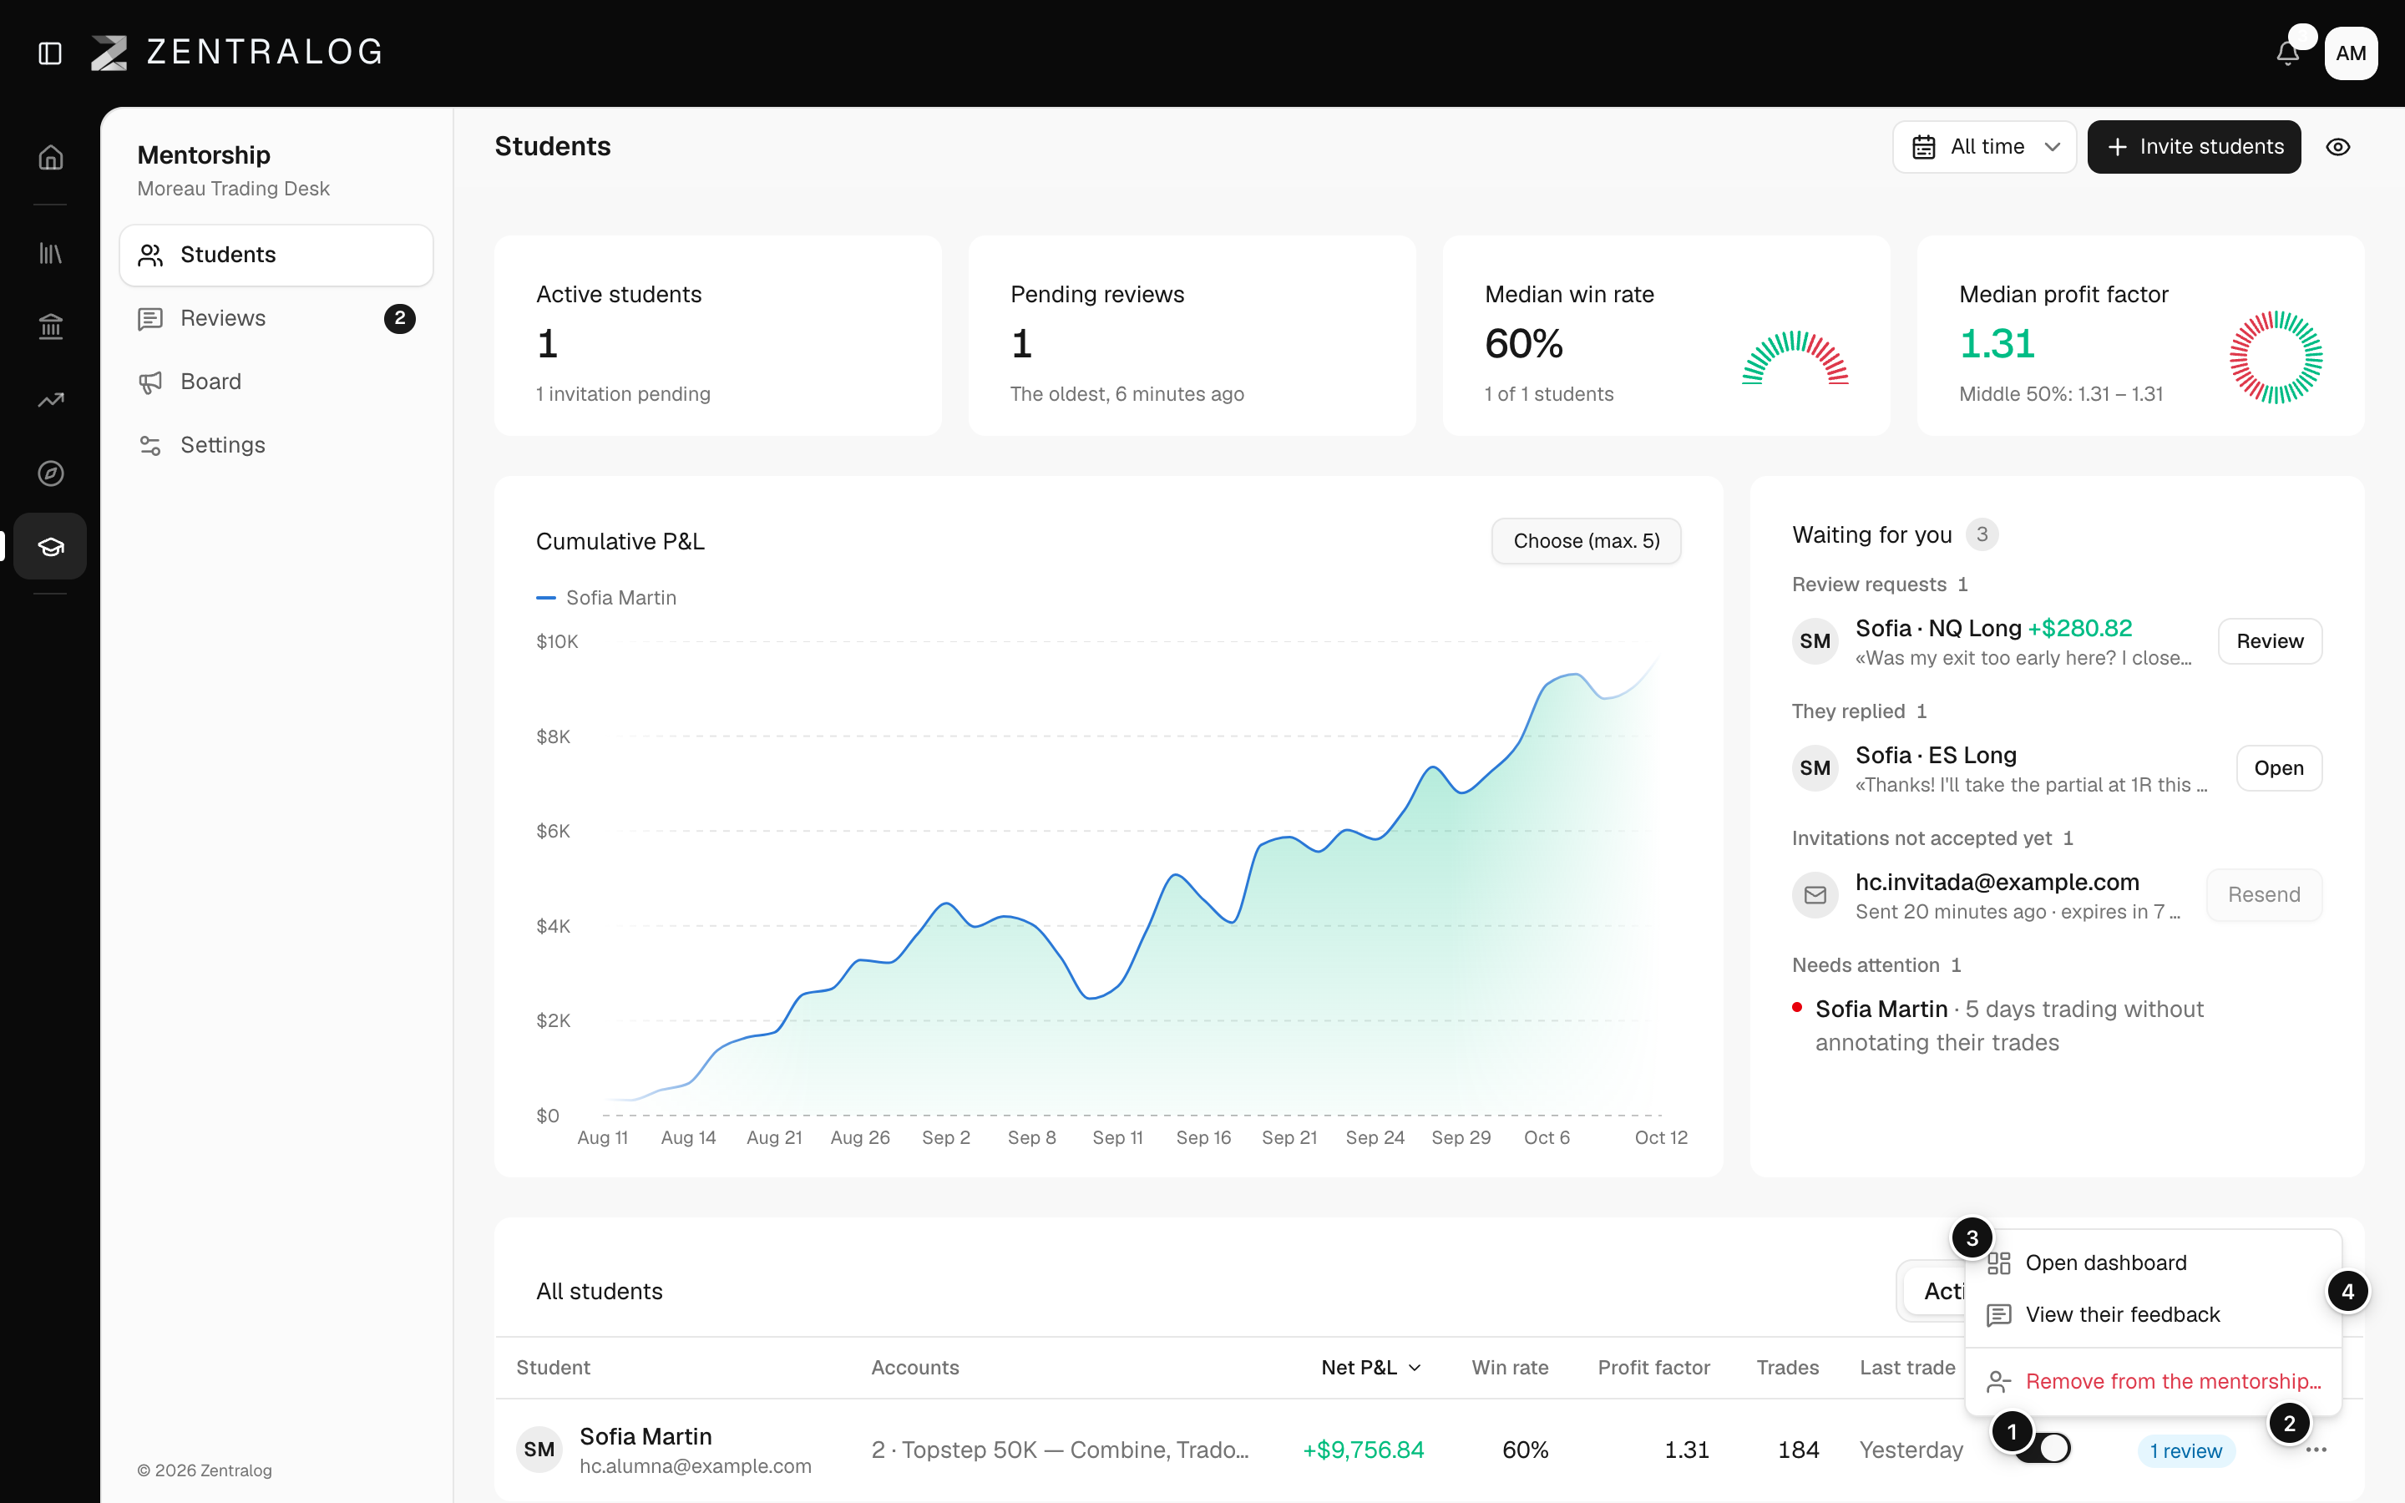This screenshot has height=1503, width=2405.
Task: Toggle Sofia Martin's row switch
Action: tap(2043, 1449)
